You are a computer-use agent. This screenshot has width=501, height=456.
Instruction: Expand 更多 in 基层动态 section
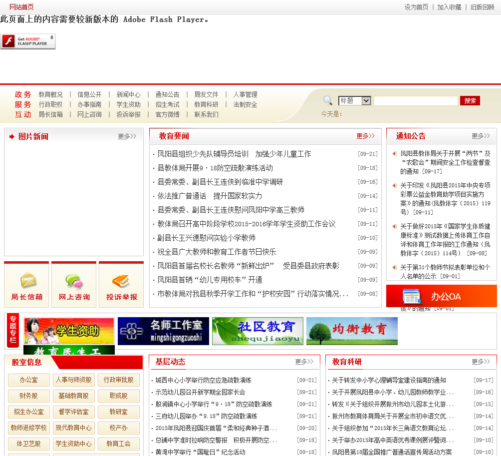click(x=304, y=362)
